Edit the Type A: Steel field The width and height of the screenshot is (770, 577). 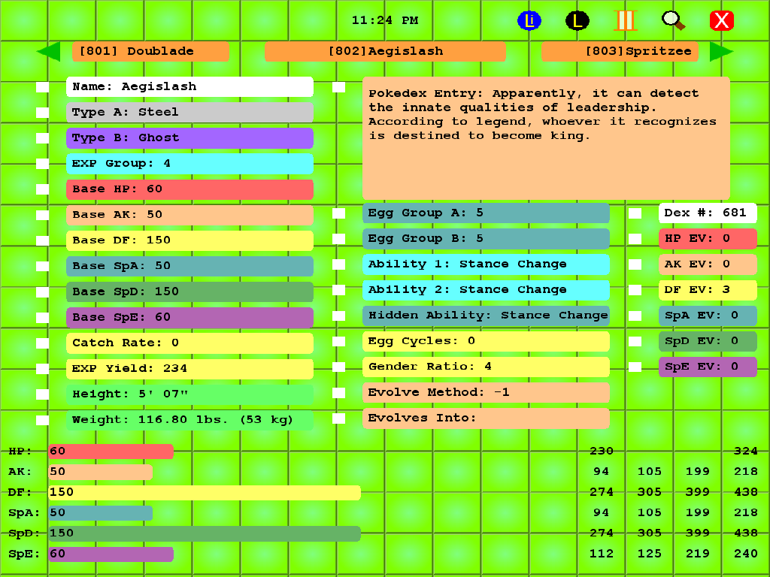click(189, 113)
